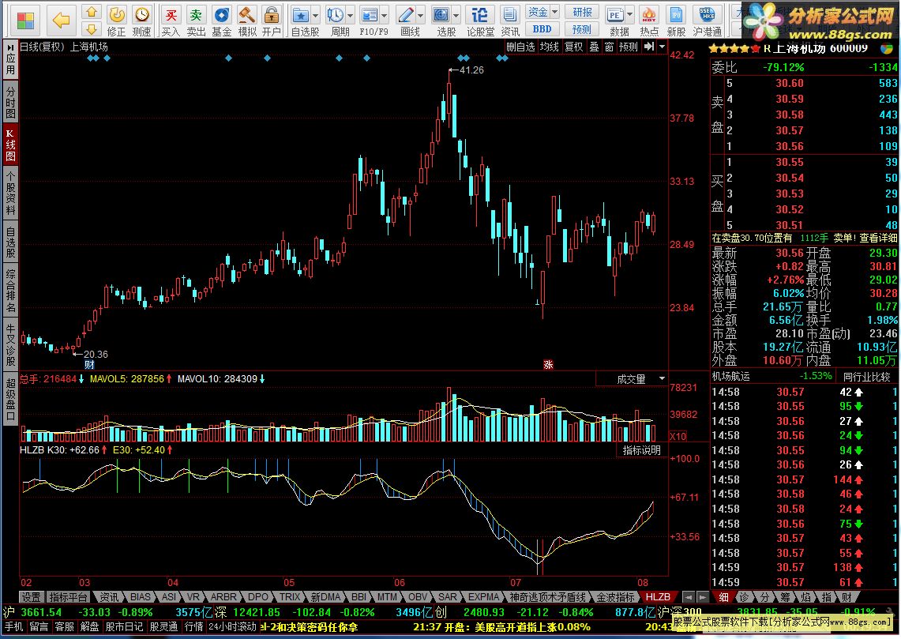Collapse the side panel arrow icon

tap(649, 47)
